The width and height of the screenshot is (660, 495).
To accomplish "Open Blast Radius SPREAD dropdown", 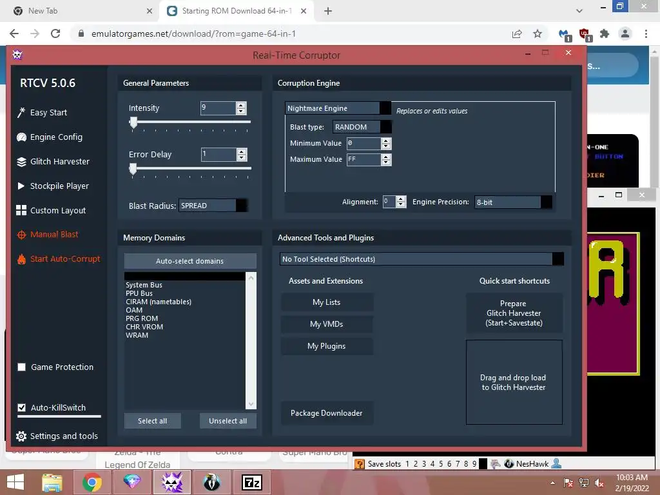I will click(213, 206).
